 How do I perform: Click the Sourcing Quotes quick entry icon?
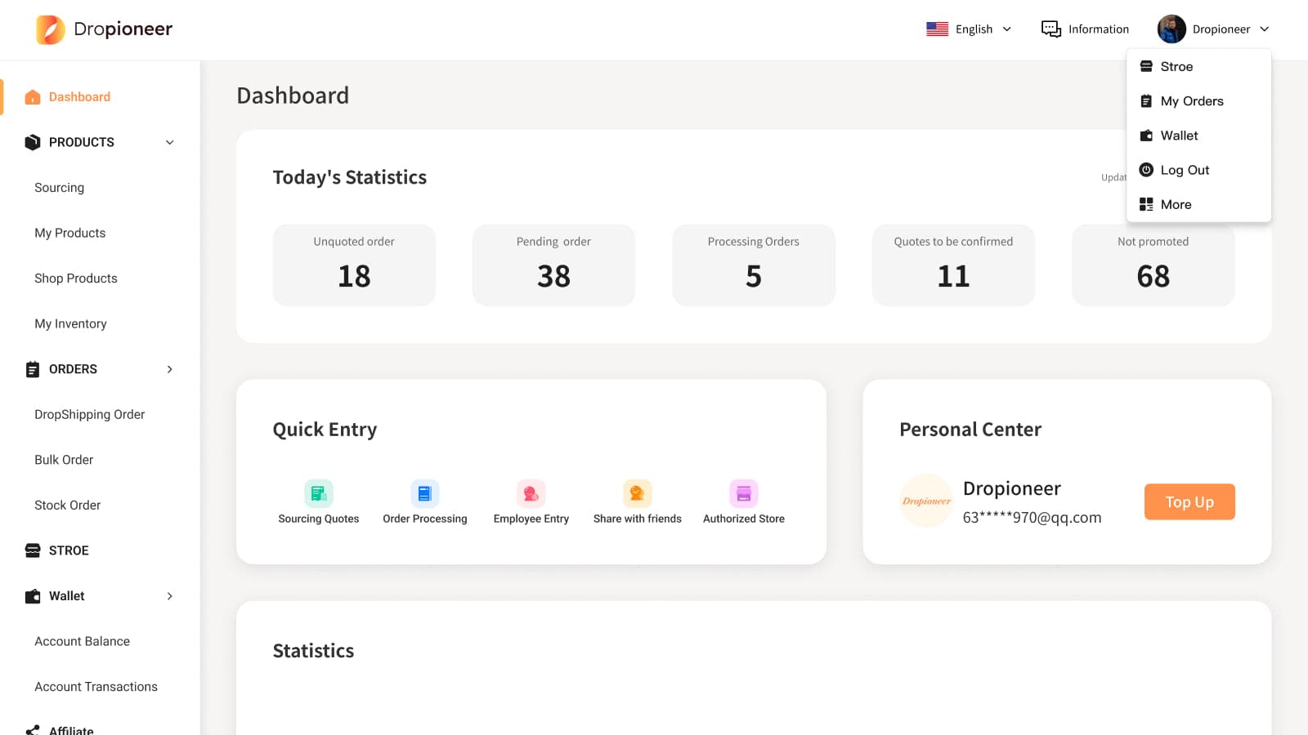tap(319, 493)
